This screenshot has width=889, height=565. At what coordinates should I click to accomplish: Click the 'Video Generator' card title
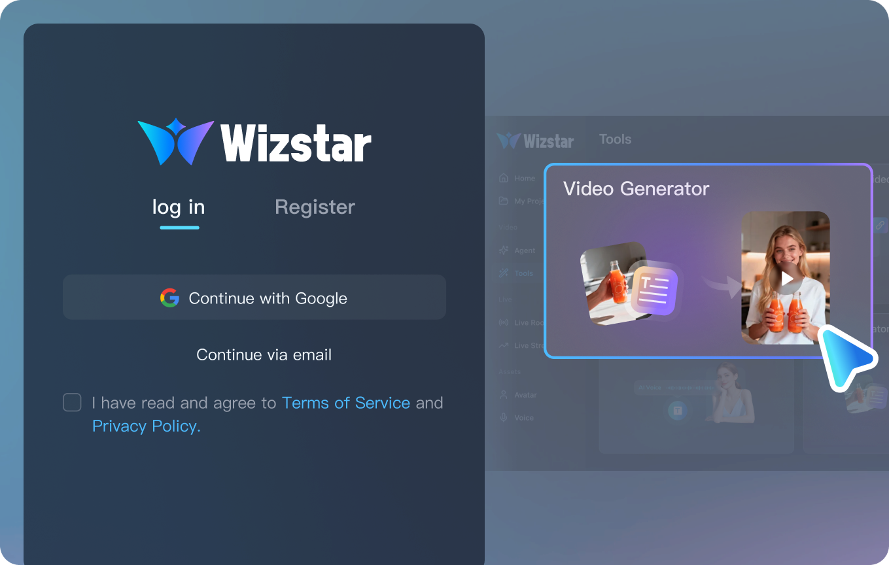[636, 189]
